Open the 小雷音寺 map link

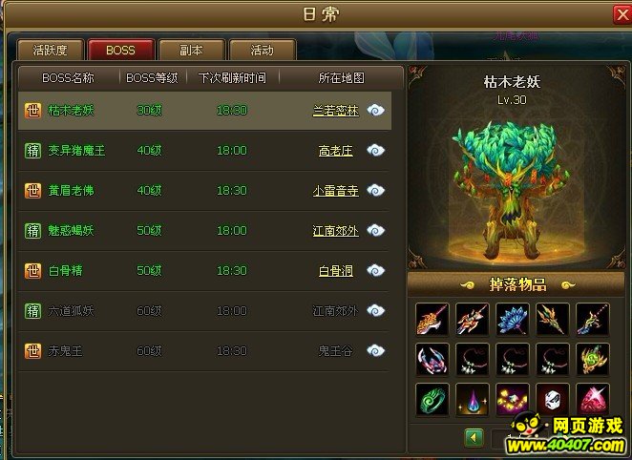(x=336, y=191)
